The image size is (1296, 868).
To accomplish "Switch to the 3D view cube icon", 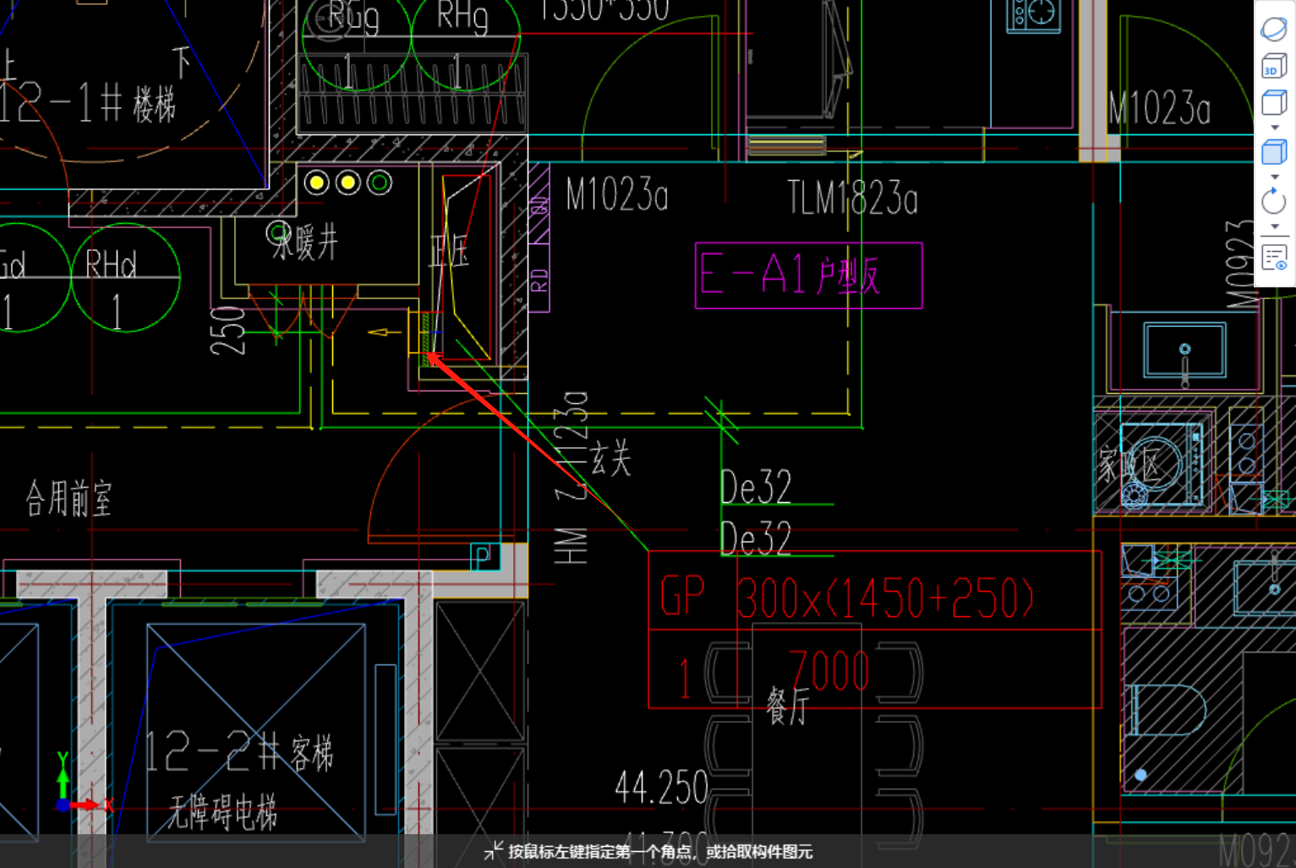I will coord(1274,67).
